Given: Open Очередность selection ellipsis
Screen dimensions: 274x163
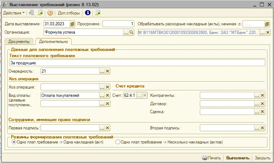Looking at the screenshot, I should tap(102, 71).
